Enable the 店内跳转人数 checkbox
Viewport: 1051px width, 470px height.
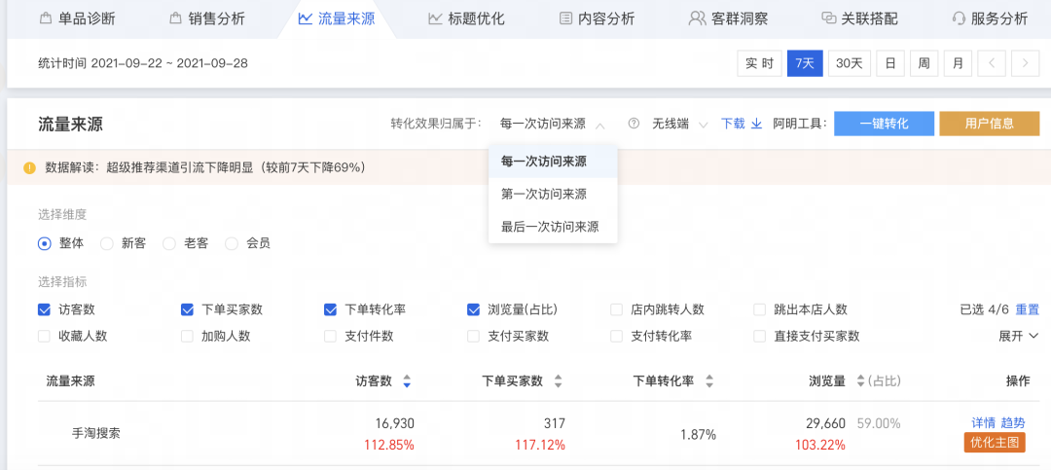617,309
